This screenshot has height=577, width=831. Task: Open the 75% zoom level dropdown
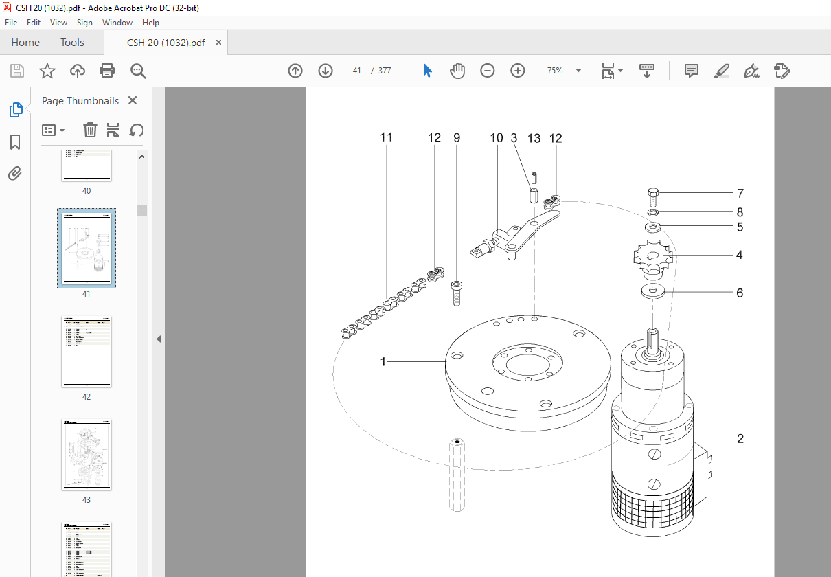[563, 71]
